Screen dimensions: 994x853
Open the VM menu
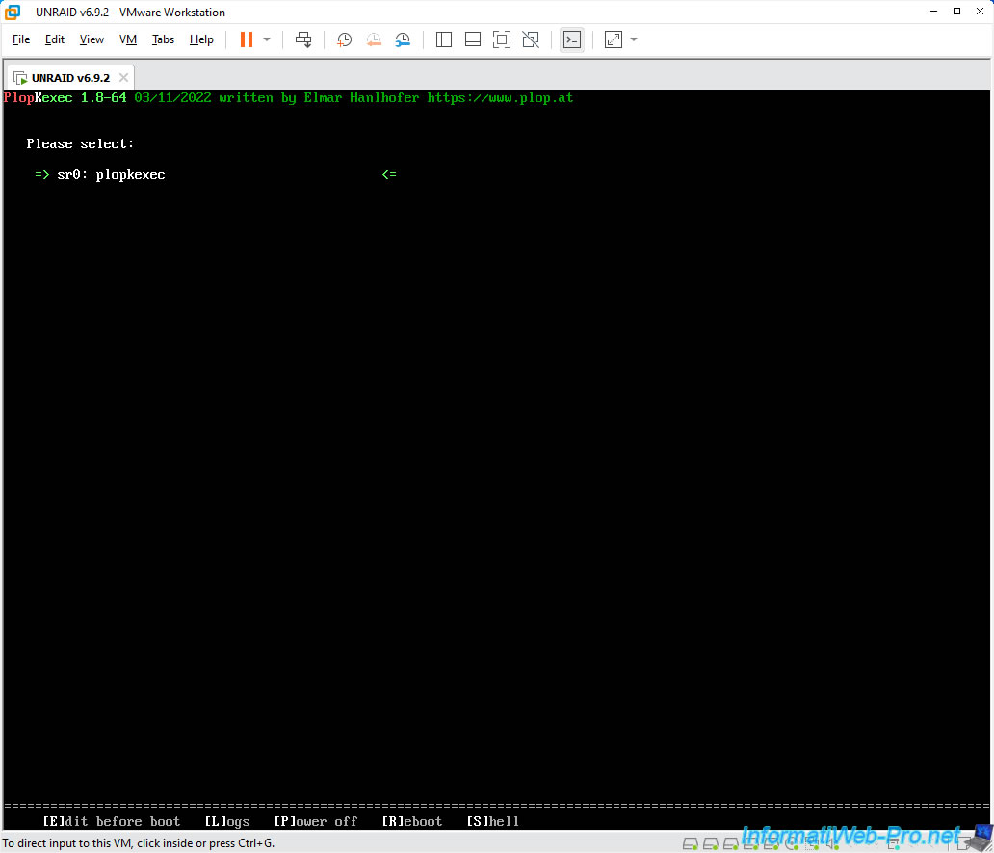click(128, 39)
